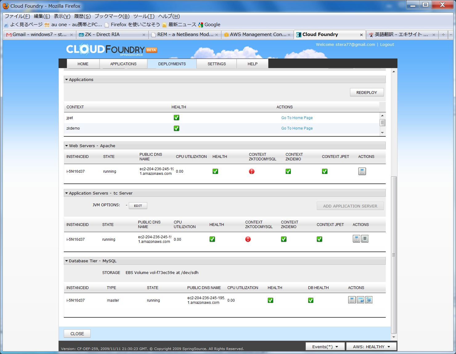Click the red ZKTODOMYSQL error icon in Application Servers
Image resolution: width=456 pixels, height=354 pixels.
click(248, 239)
